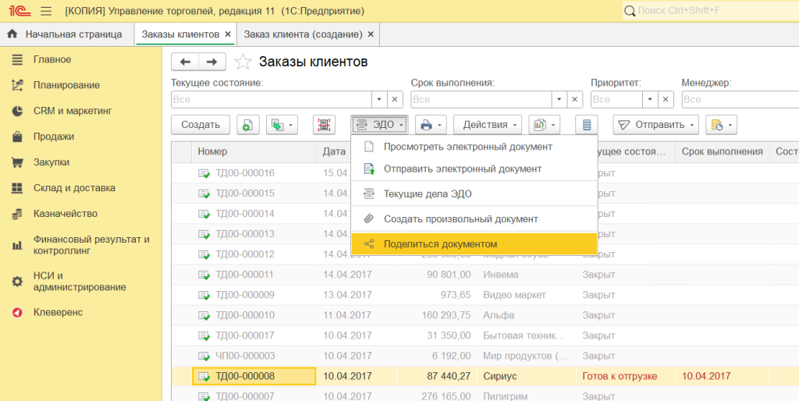Switch to Начальная страница tab
Viewport: 799px width, 401px height.
pyautogui.click(x=67, y=34)
